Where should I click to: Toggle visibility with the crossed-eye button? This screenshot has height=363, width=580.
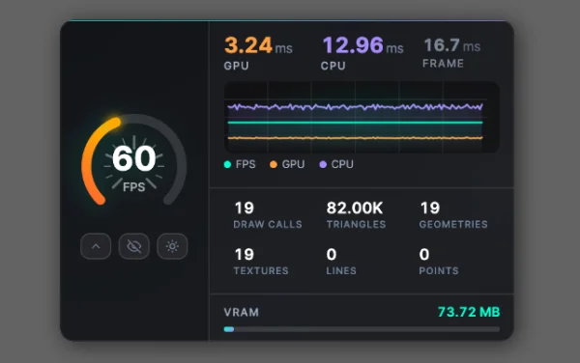pos(134,246)
